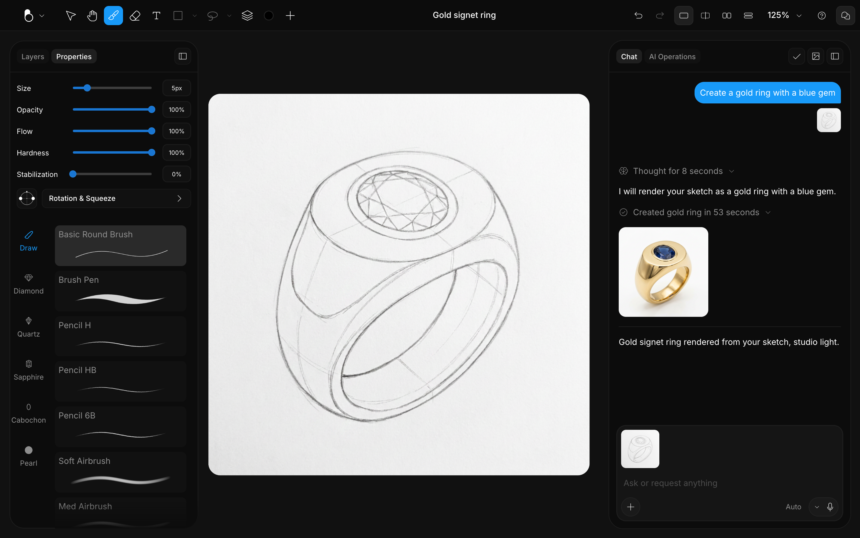
Task: Adjust the Opacity slider
Action: coord(112,110)
